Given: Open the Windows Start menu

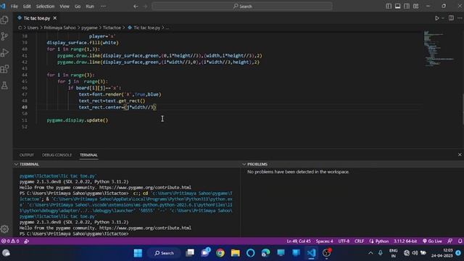Looking at the screenshot, I should 138,253.
